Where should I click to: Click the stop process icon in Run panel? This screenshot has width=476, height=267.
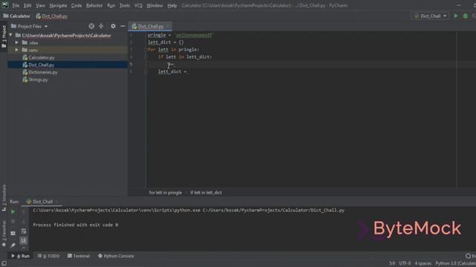click(x=13, y=222)
